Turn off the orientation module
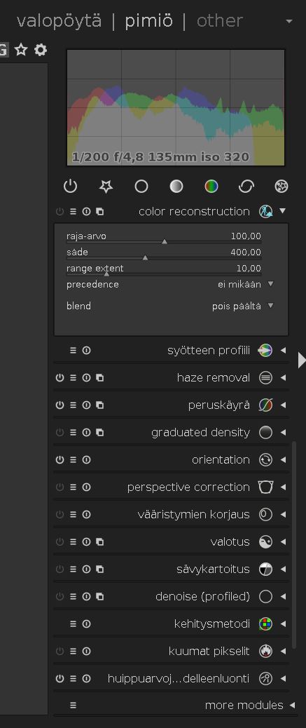 pos(60,459)
